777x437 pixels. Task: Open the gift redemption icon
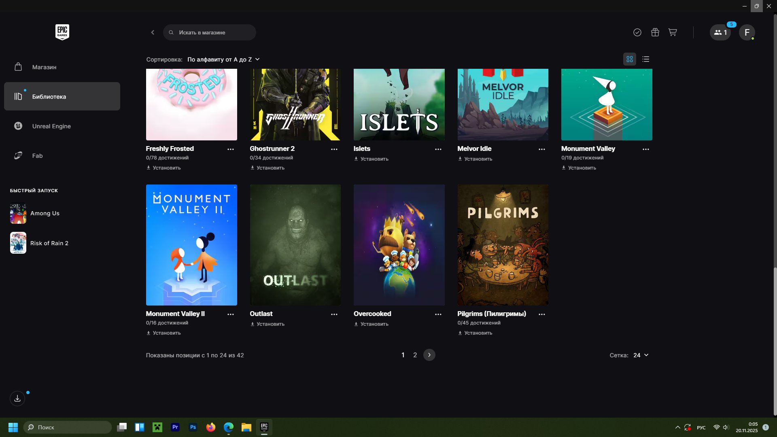click(x=655, y=32)
